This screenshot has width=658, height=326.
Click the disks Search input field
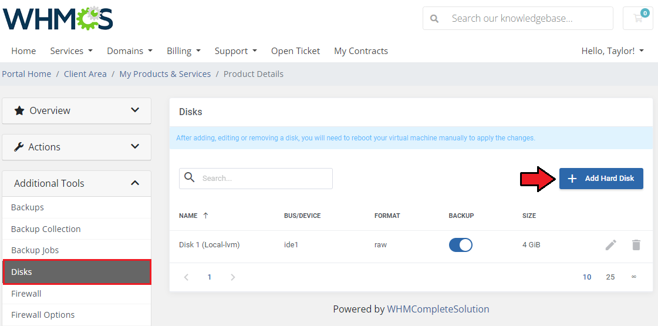(256, 179)
